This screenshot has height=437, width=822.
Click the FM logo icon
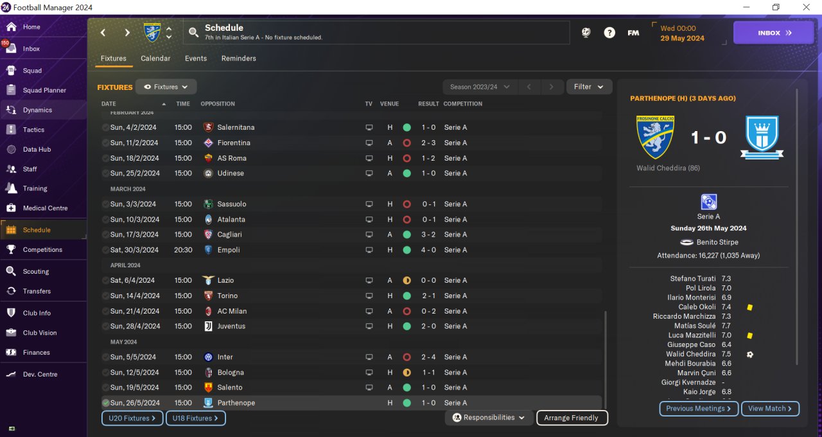pyautogui.click(x=633, y=33)
